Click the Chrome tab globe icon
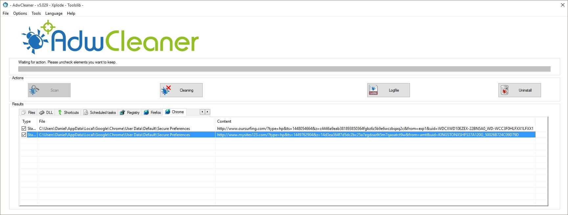568x215 pixels. click(168, 112)
